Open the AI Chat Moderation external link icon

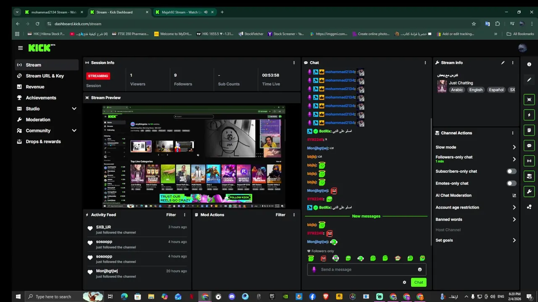(514, 195)
